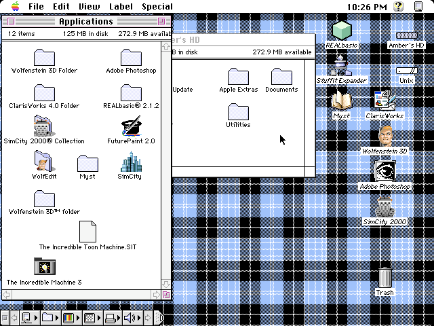Open the printer selector control strip module

tap(113, 318)
